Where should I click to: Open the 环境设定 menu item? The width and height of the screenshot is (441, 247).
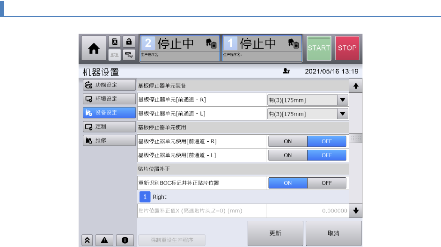[109, 99]
